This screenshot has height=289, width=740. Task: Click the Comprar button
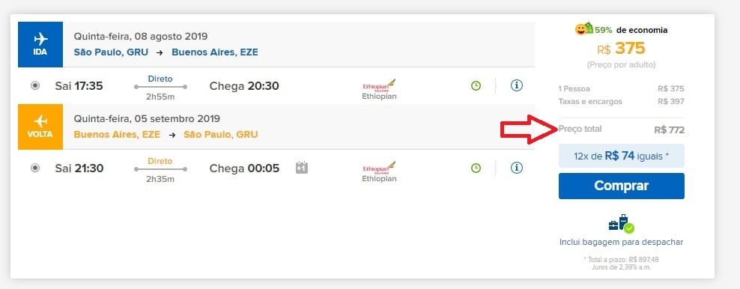621,186
